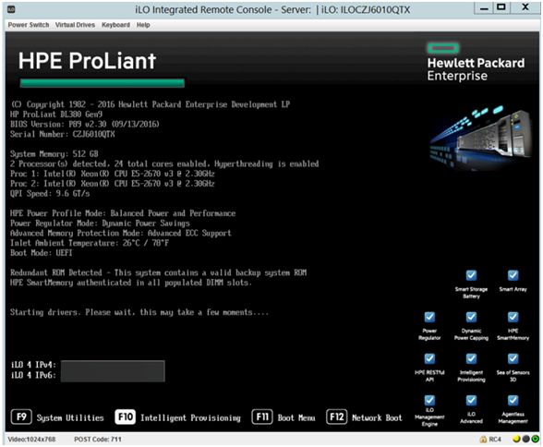Click the Power Regulator checkbox
Image resolution: width=543 pixels, height=447 pixels.
[x=429, y=317]
